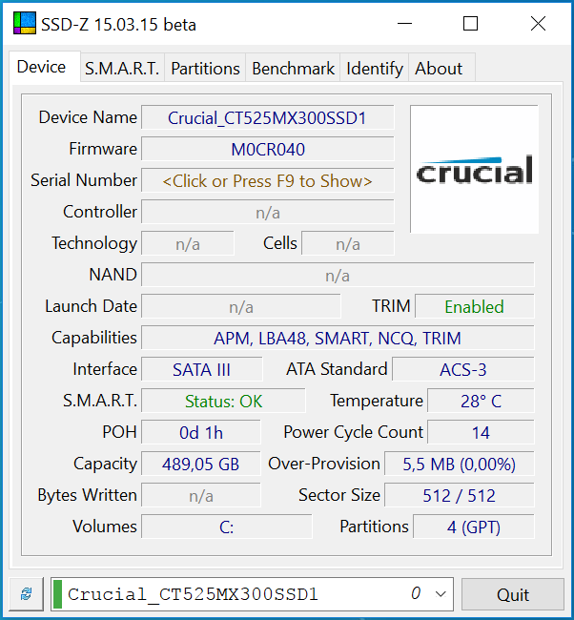Click the Controller n/a field

coord(268,213)
